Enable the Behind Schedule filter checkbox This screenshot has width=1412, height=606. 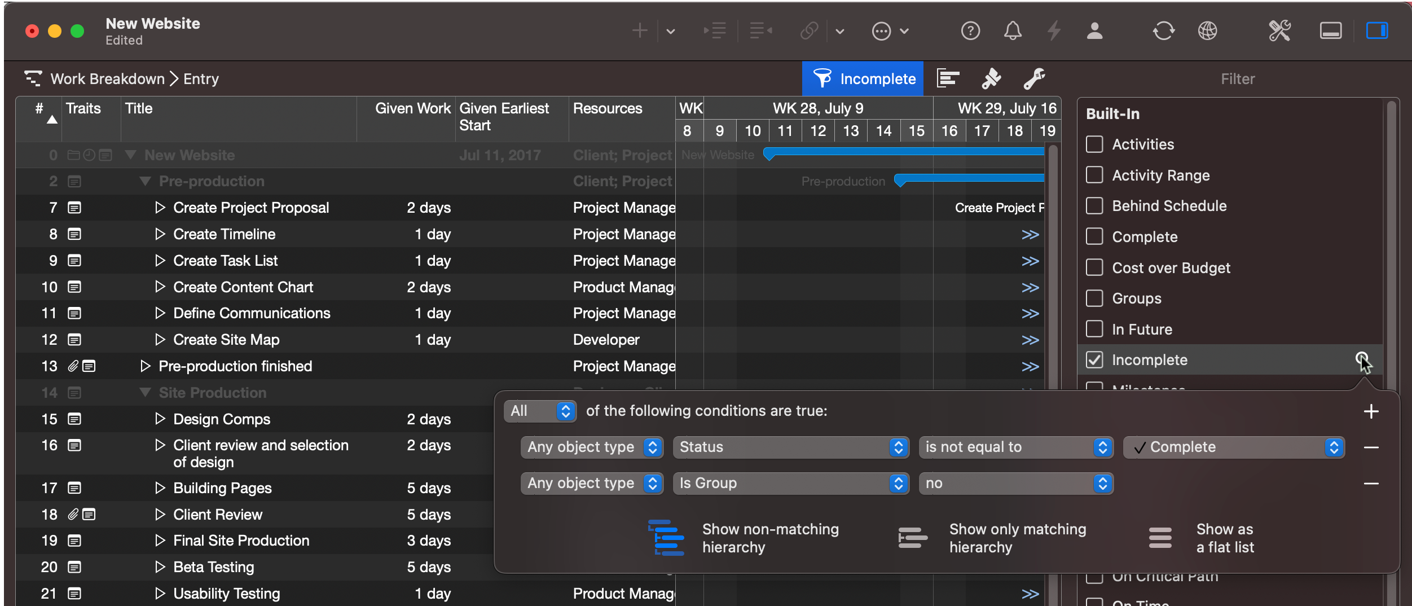click(x=1094, y=206)
